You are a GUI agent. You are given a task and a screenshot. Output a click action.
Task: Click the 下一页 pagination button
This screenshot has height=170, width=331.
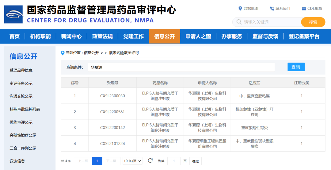coord(111,161)
